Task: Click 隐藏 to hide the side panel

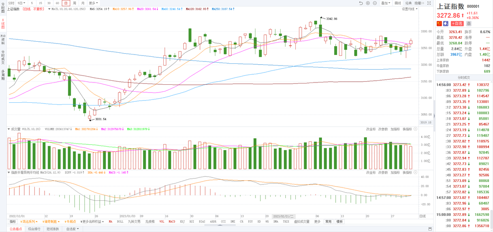Action: coord(418,3)
